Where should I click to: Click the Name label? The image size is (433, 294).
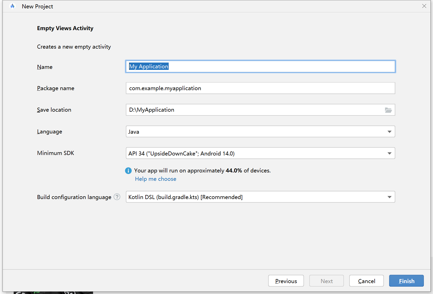(45, 67)
